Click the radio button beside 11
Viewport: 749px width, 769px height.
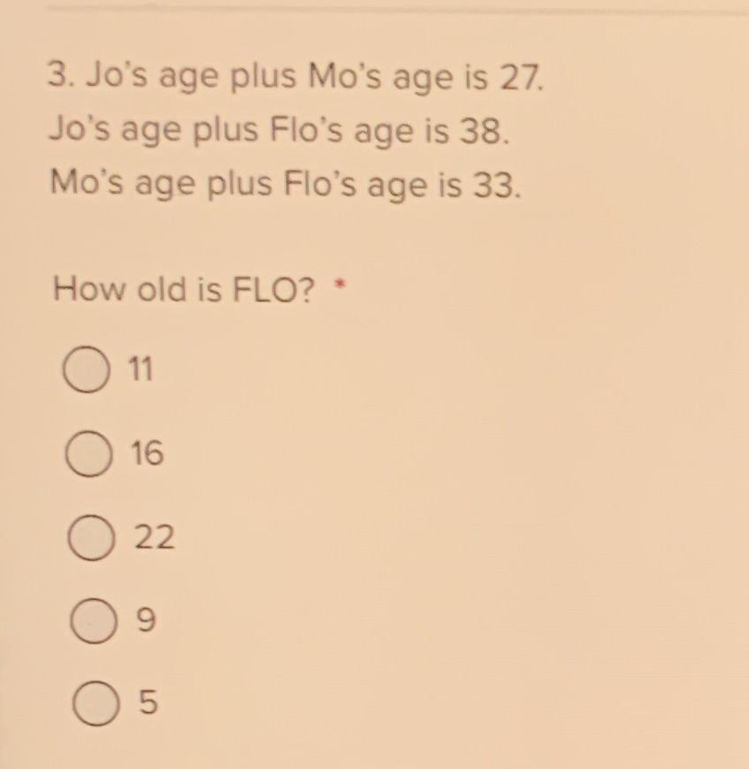88,369
